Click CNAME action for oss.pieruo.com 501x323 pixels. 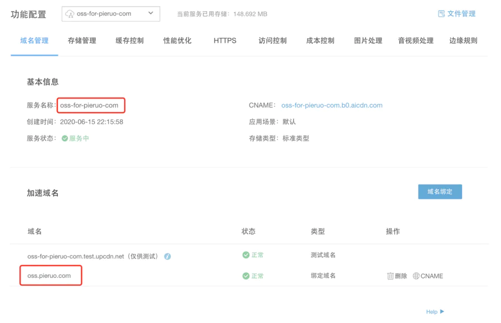click(x=431, y=276)
